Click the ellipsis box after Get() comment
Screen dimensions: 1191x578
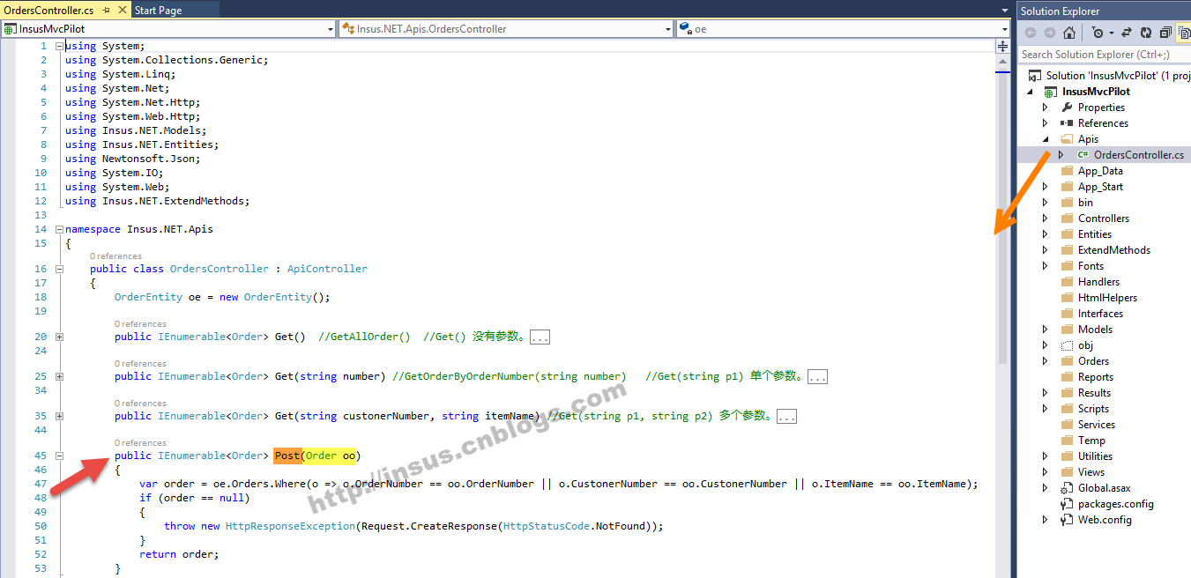point(540,337)
